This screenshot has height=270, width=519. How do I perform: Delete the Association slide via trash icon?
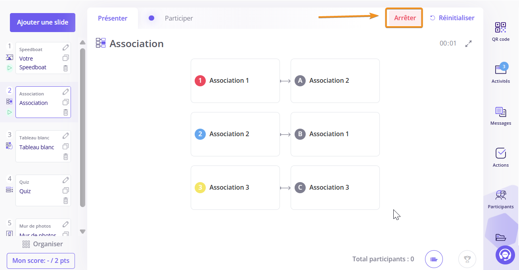[66, 112]
